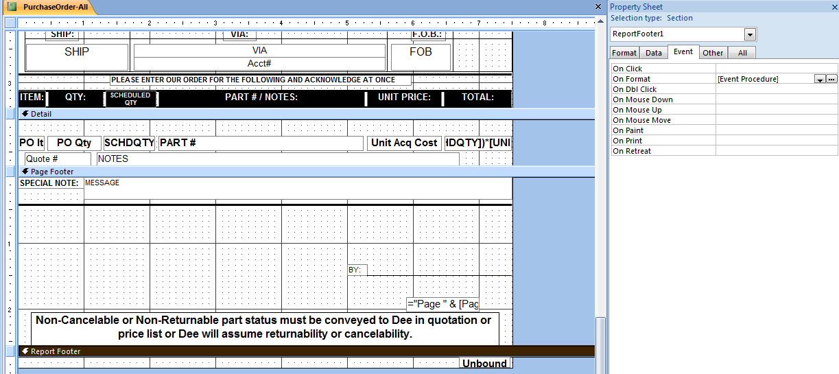Image resolution: width=839 pixels, height=374 pixels.
Task: Click the Page Footer section selector square
Action: [x=10, y=172]
